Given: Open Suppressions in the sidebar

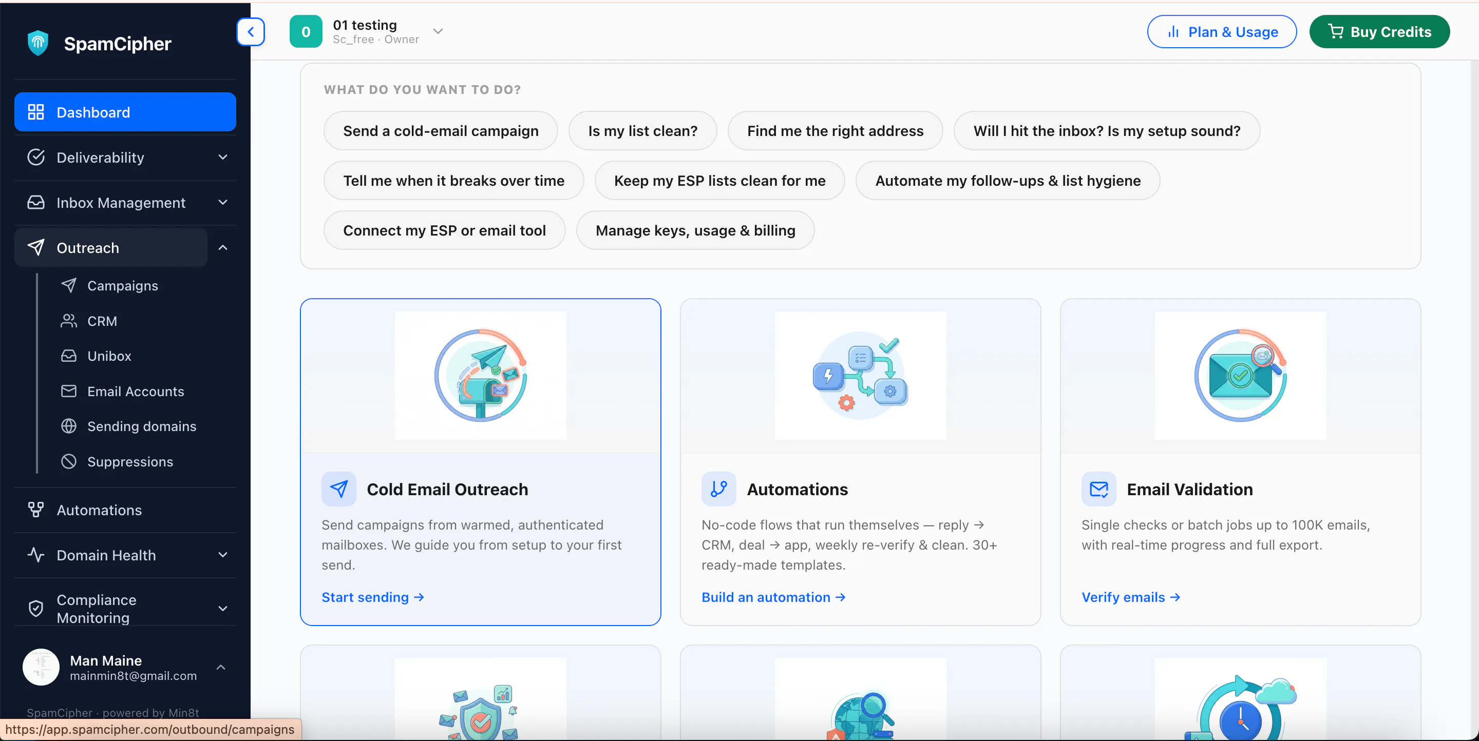Looking at the screenshot, I should click(130, 462).
